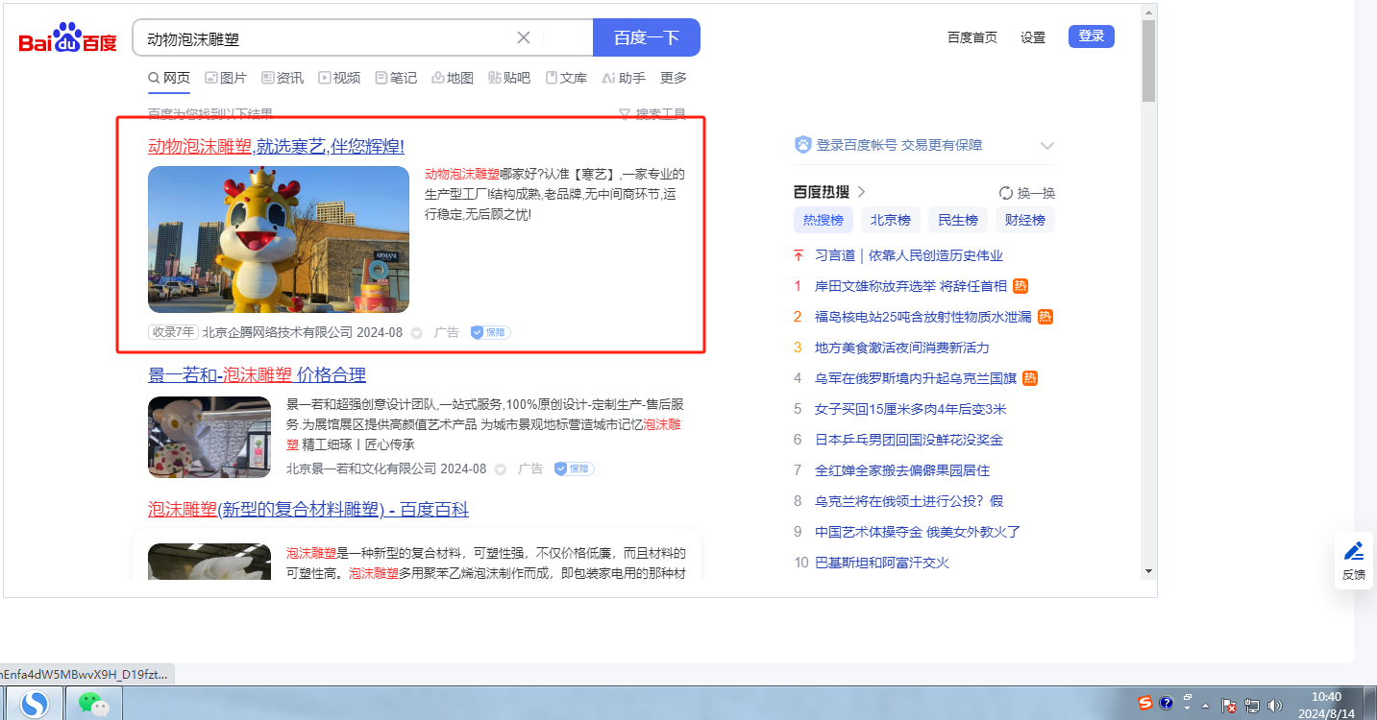This screenshot has height=720, width=1377.
Task: Click the 换一换 refresh icon
Action: (x=1006, y=193)
